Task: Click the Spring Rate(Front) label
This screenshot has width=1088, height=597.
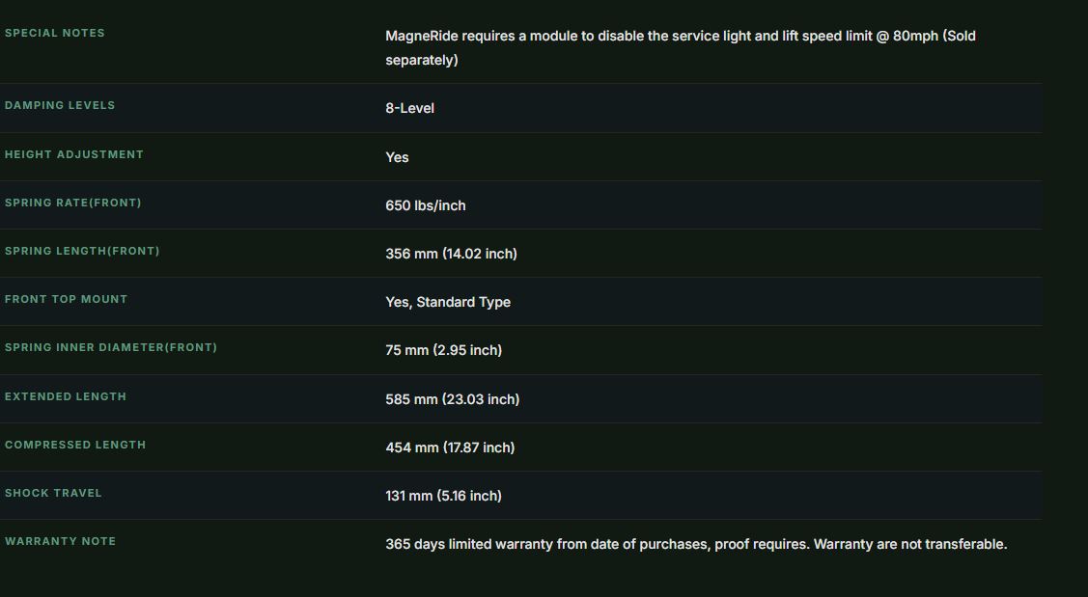Action: (x=72, y=203)
